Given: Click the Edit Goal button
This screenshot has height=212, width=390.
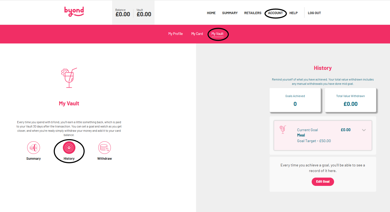Looking at the screenshot, I should click(323, 182).
